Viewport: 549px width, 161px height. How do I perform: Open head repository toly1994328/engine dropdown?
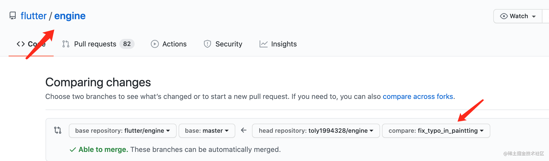(316, 130)
